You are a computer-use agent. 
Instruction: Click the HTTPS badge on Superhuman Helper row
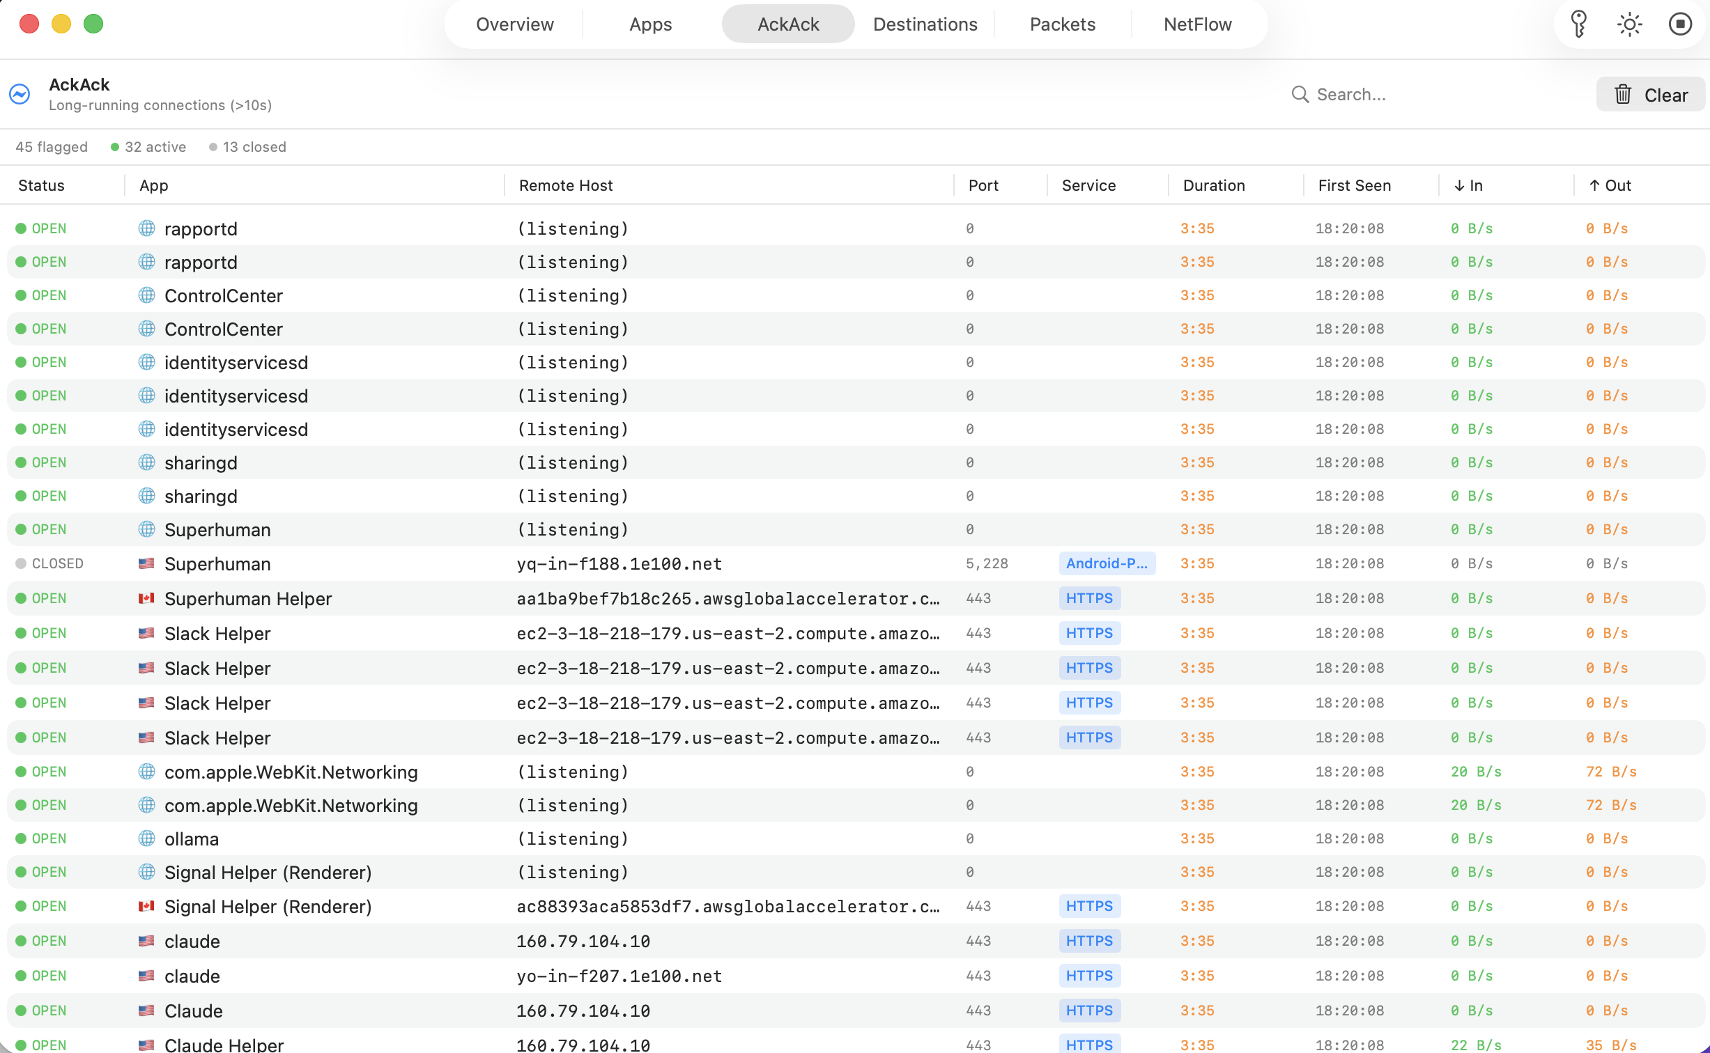click(x=1089, y=598)
